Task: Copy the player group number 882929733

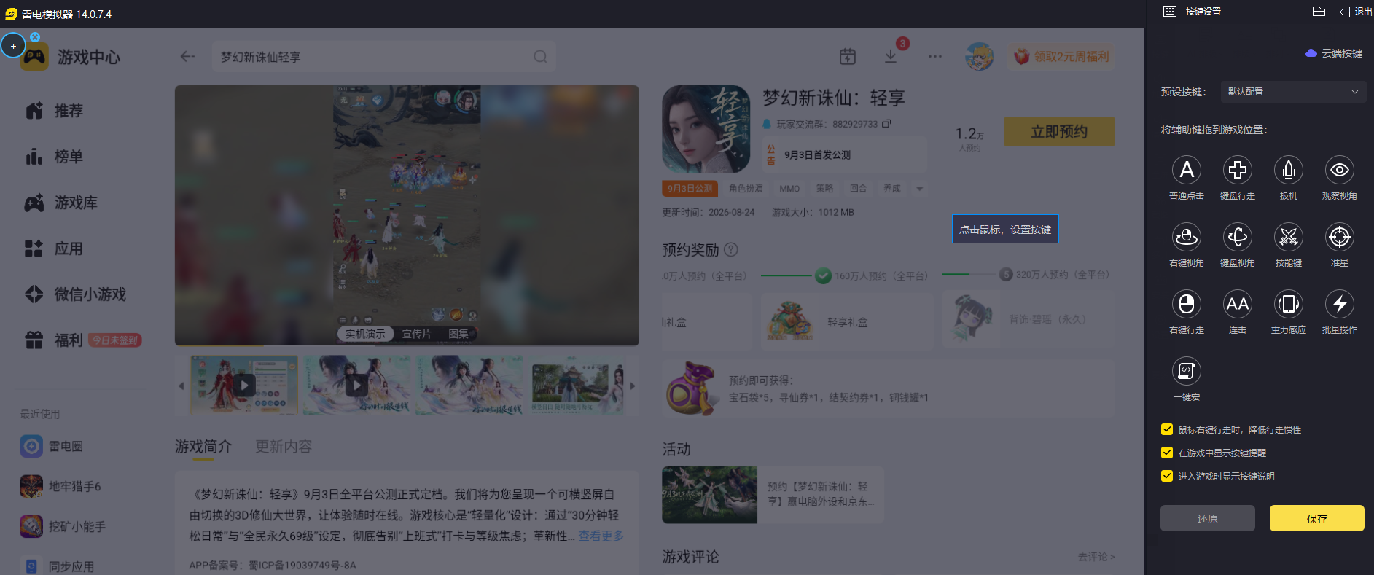Action: pos(886,124)
